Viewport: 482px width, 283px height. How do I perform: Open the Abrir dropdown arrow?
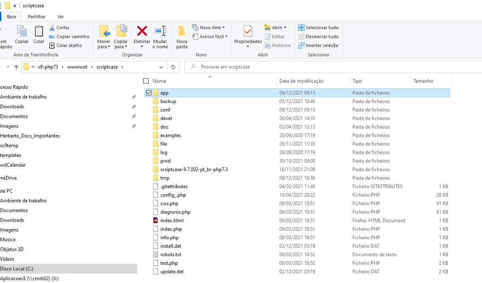[285, 27]
